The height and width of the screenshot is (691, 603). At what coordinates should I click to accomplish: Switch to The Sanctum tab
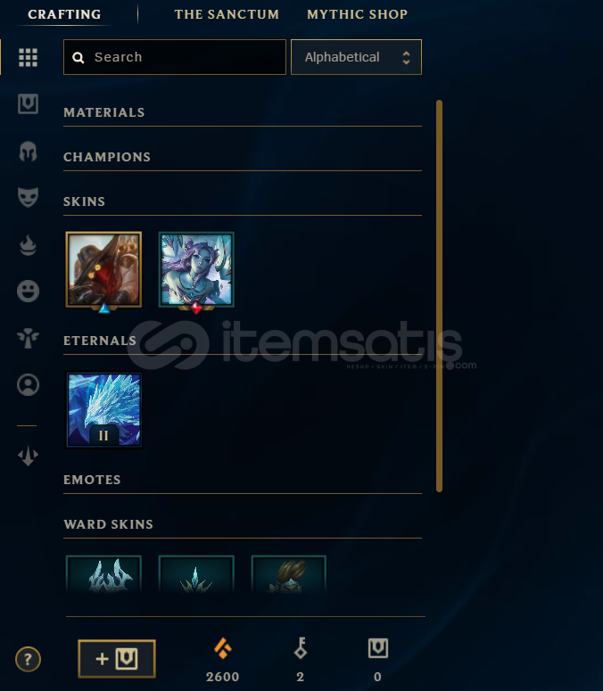[227, 14]
